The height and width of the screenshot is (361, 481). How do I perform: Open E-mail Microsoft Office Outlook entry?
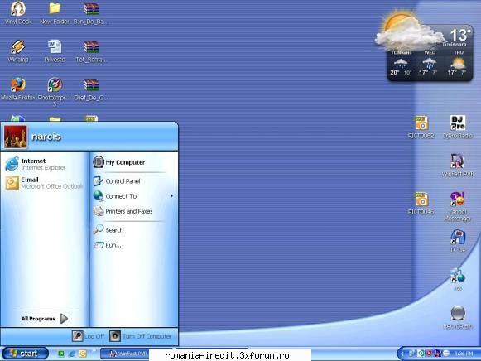(x=44, y=183)
